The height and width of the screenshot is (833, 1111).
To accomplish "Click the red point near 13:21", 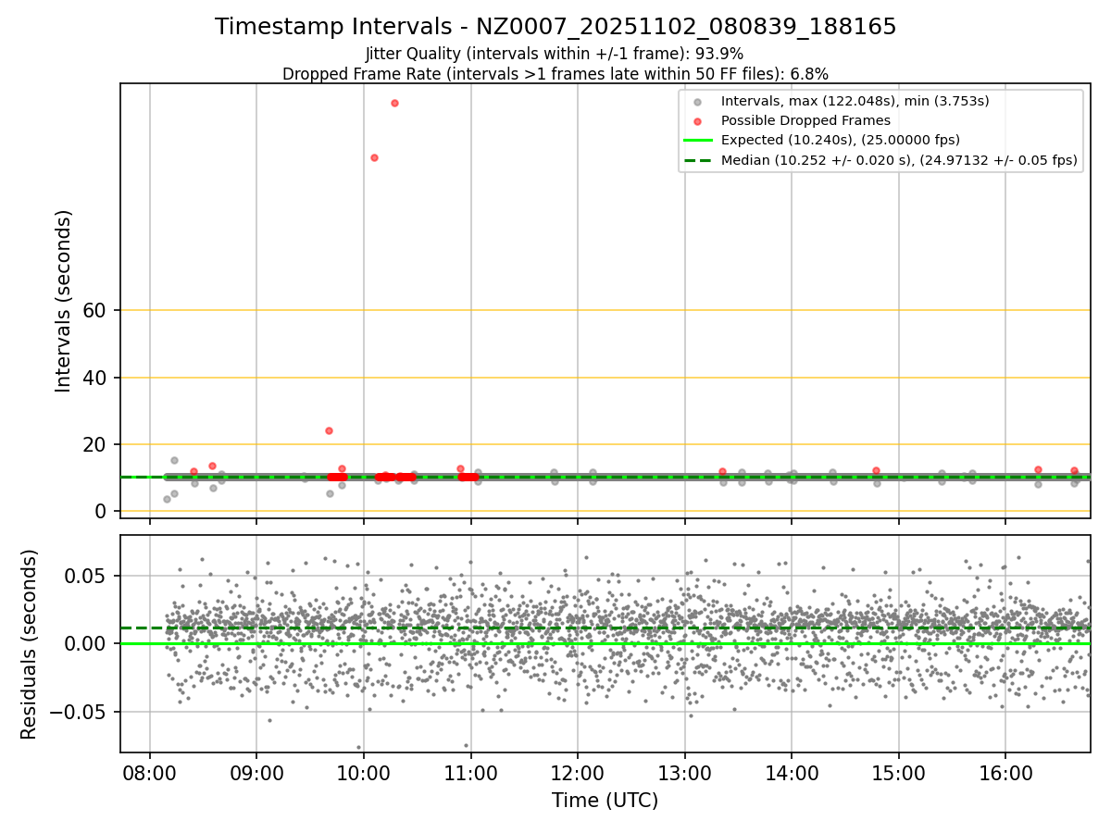I will point(722,471).
